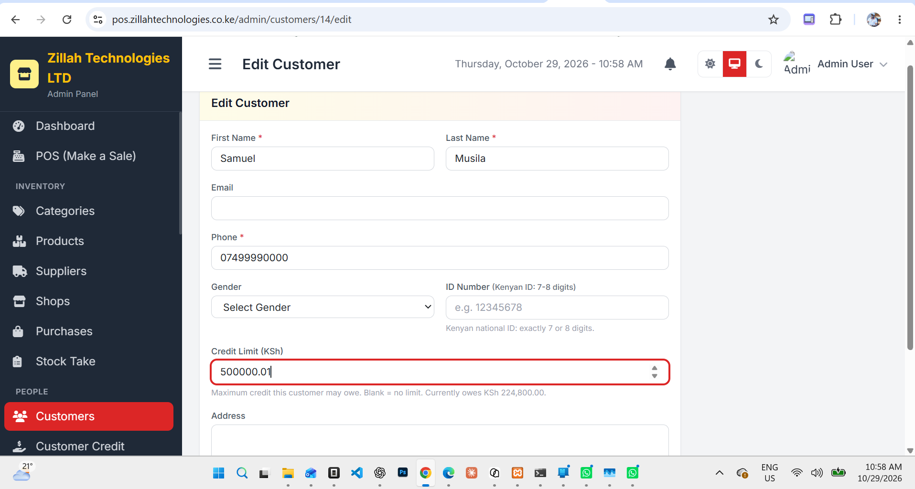The height and width of the screenshot is (489, 915).
Task: Open Customer Credit page
Action: [89, 446]
